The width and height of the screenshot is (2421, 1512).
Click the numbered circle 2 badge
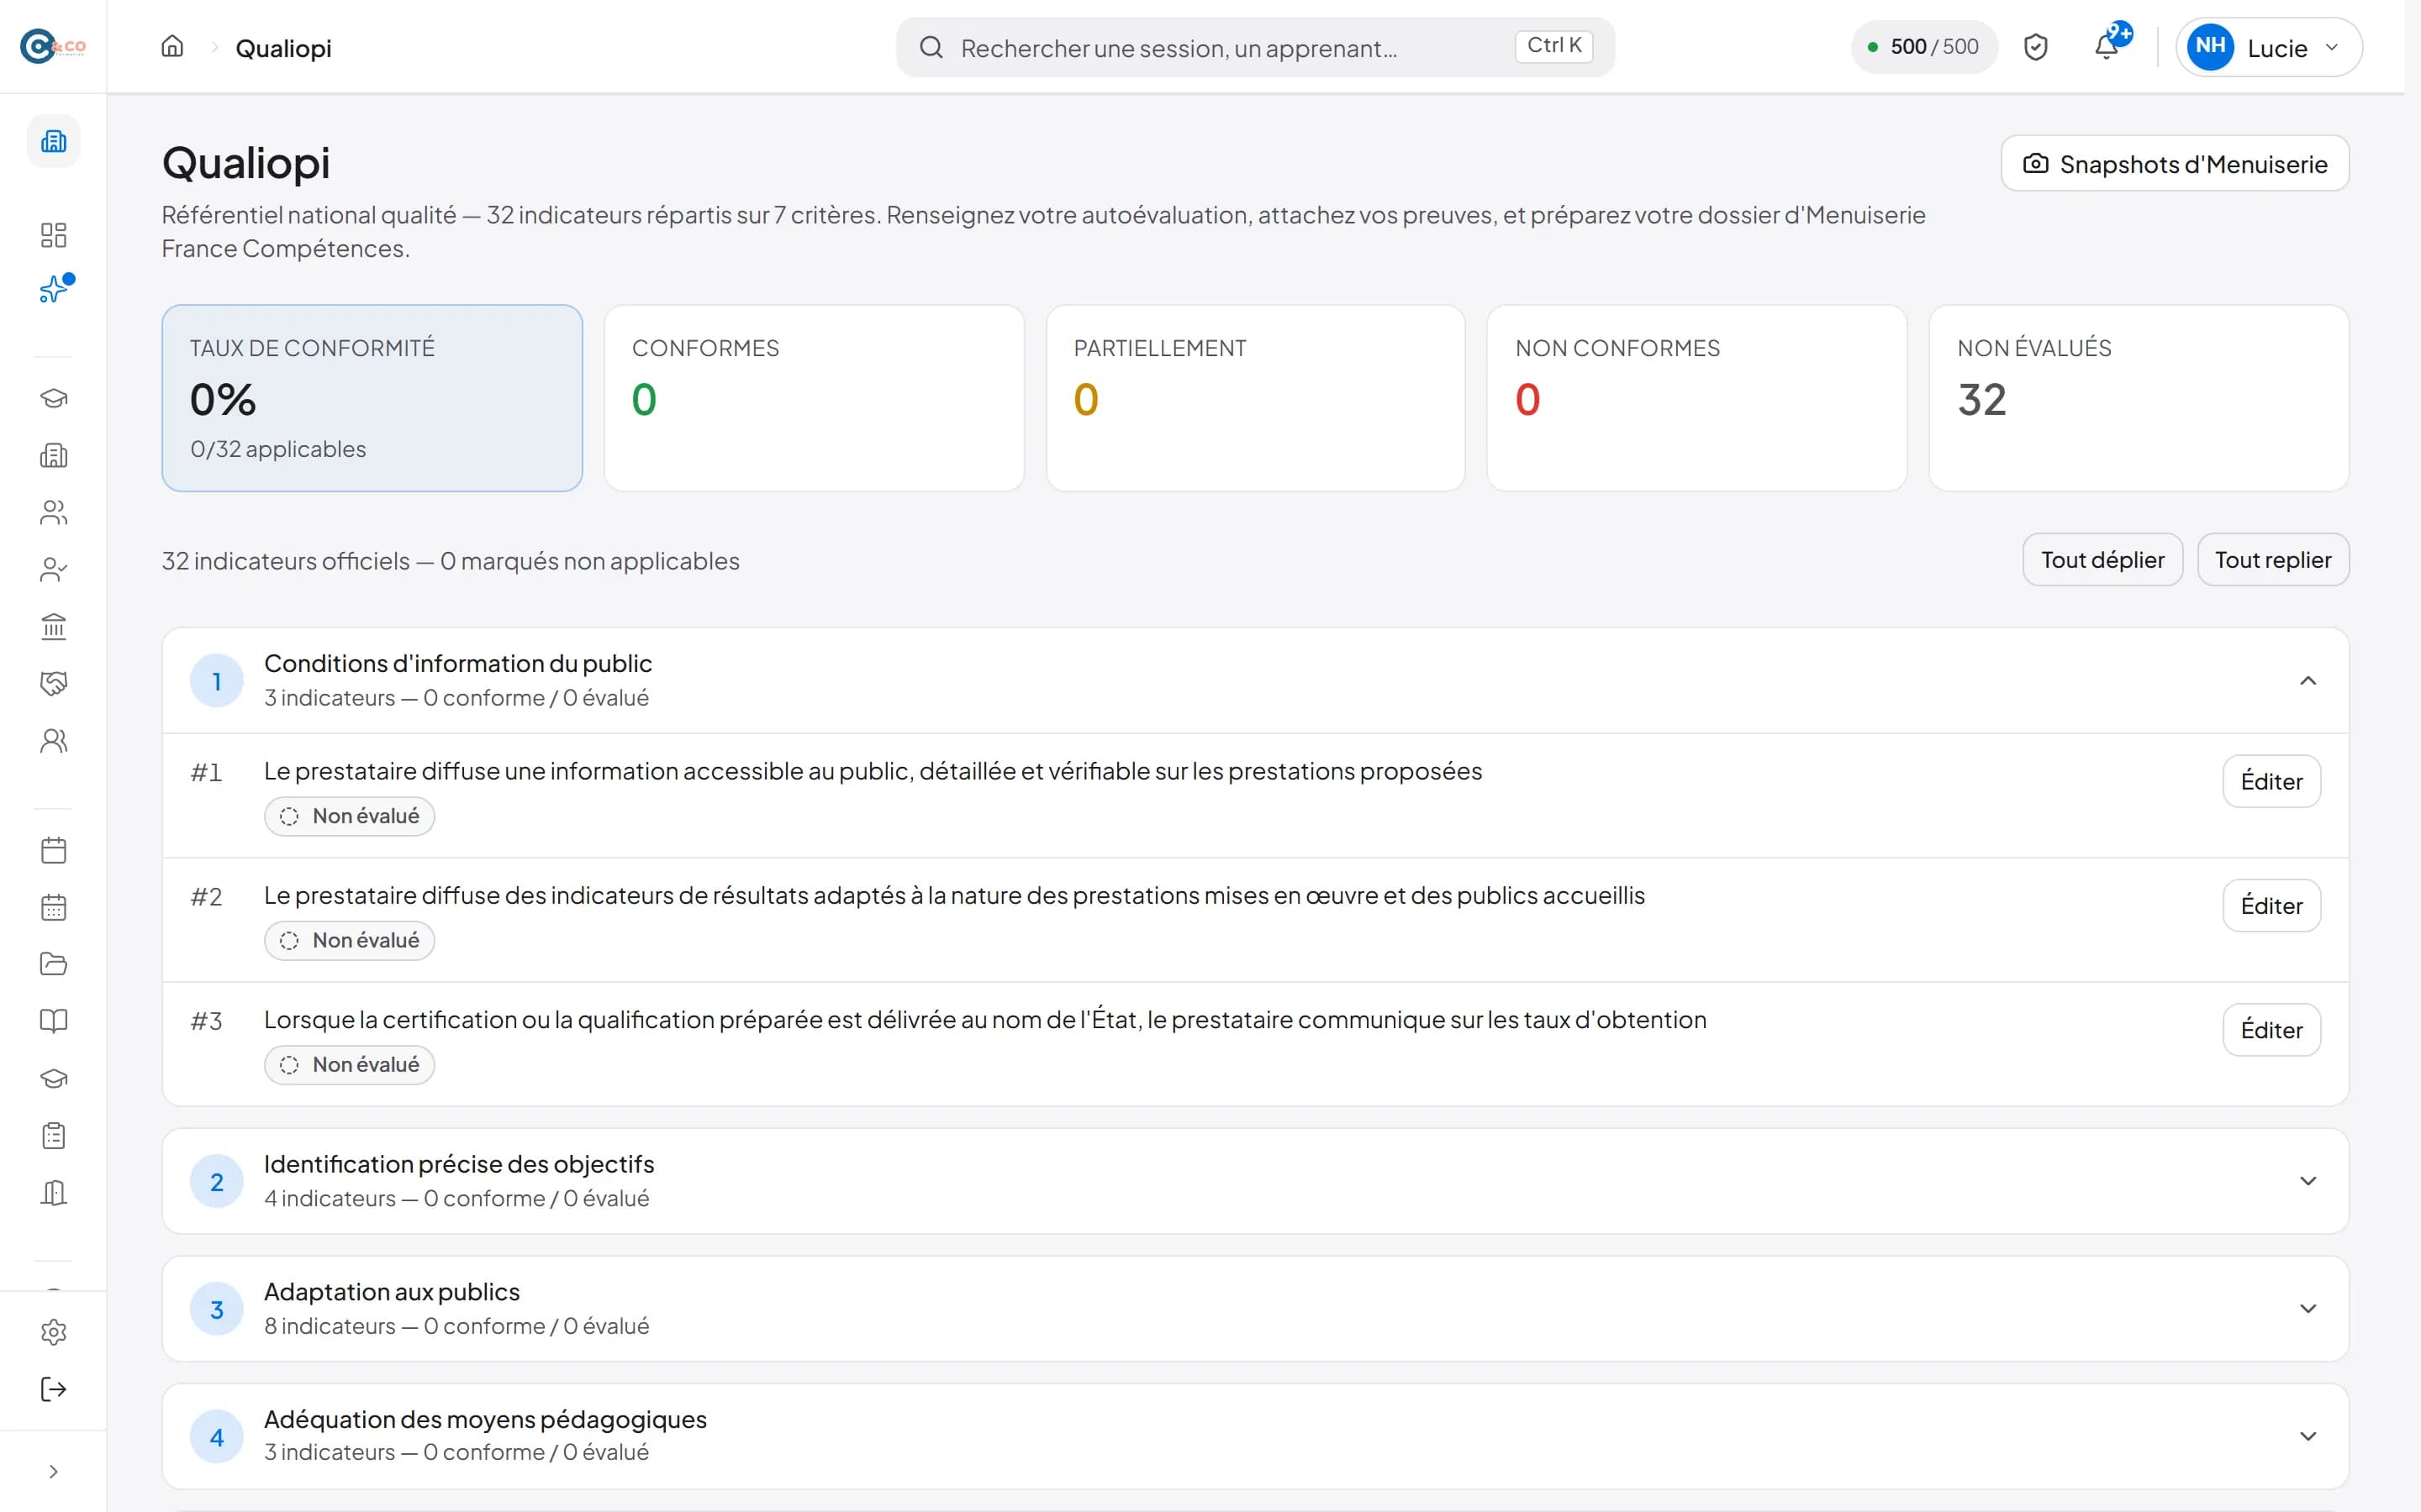pyautogui.click(x=217, y=1182)
